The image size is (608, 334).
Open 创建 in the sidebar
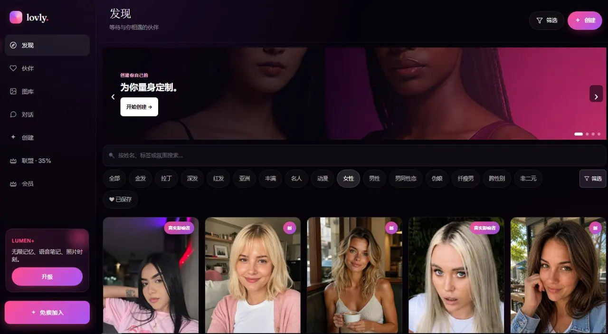[47, 137]
